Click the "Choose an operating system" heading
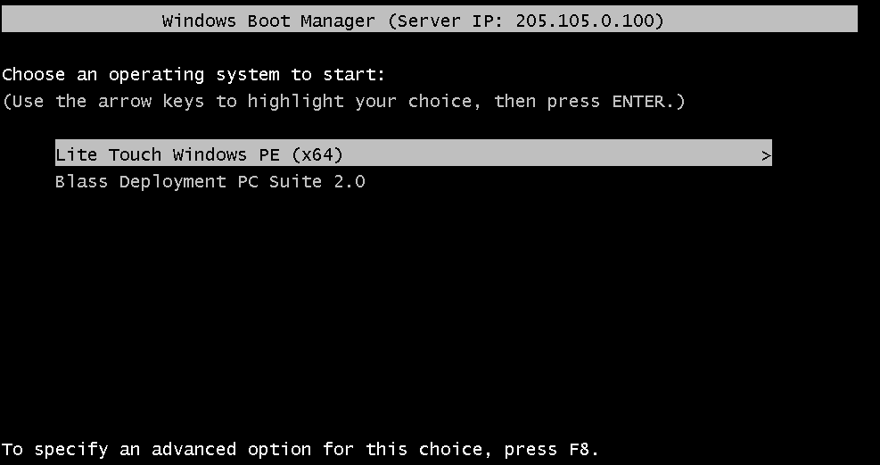 [x=193, y=75]
